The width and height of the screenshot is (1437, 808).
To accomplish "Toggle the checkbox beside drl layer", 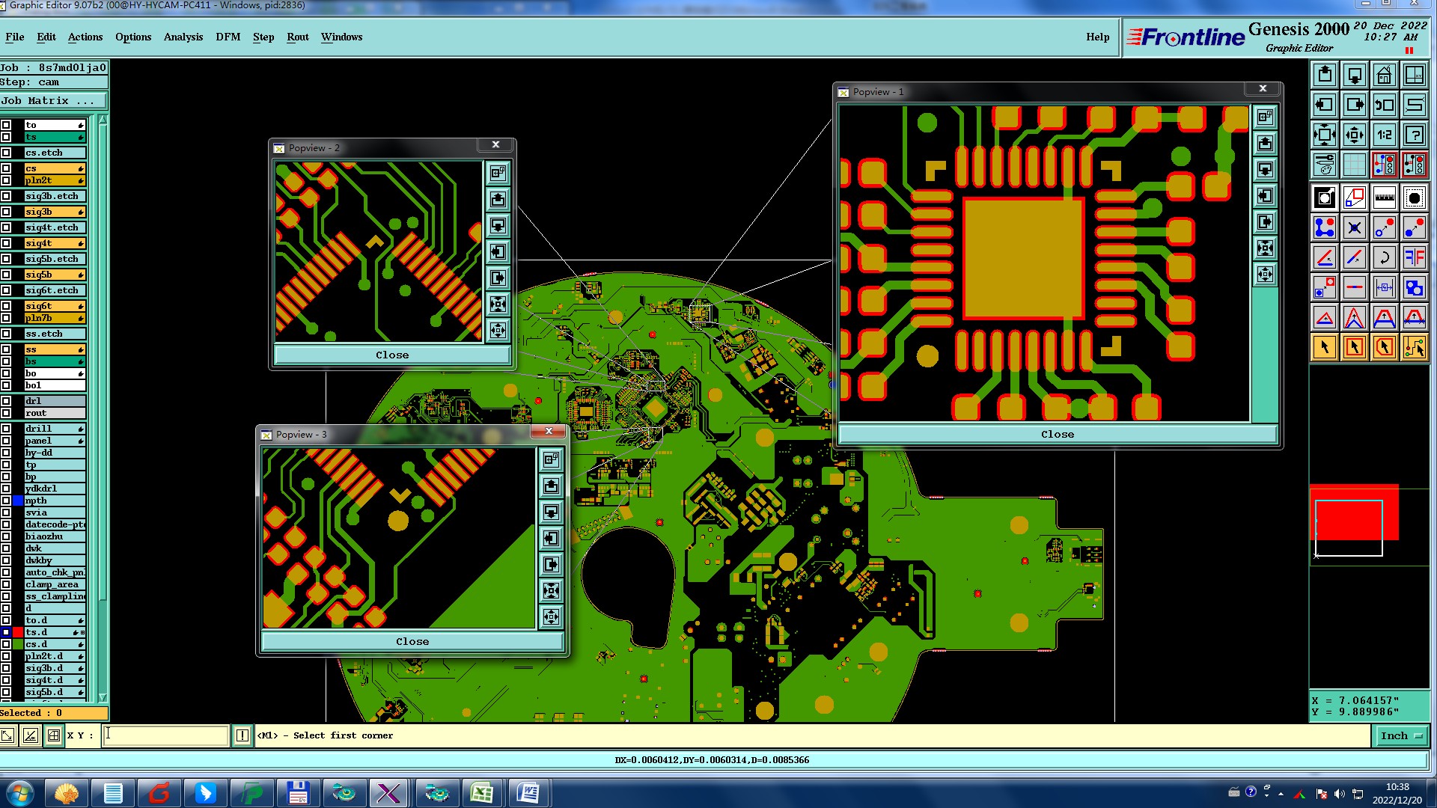I will point(6,401).
